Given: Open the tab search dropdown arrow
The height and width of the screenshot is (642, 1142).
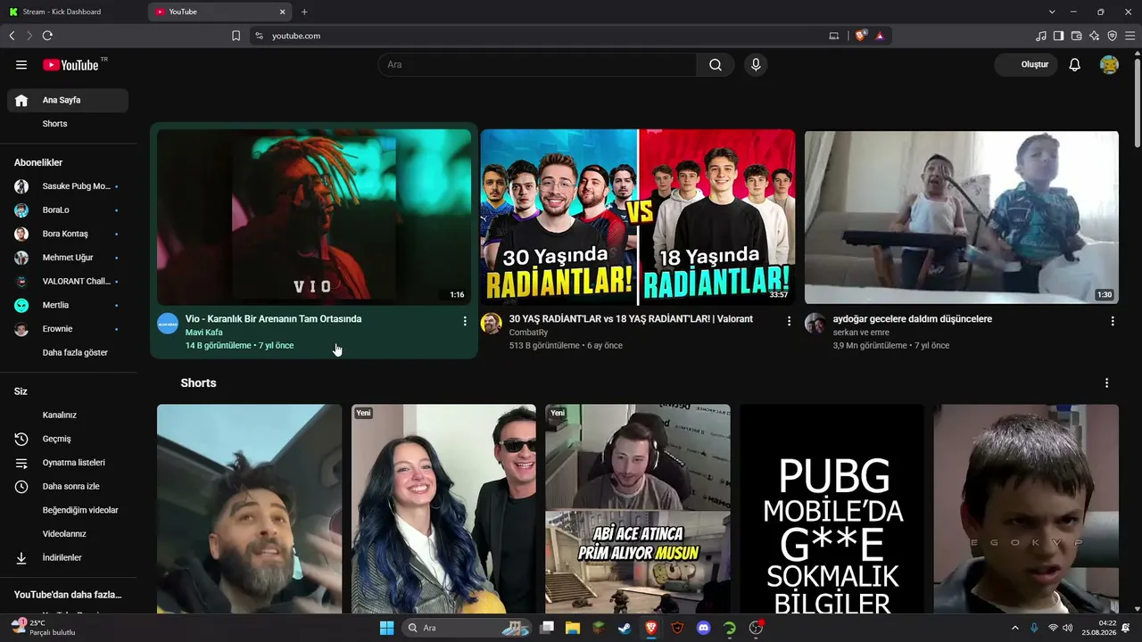Looking at the screenshot, I should pyautogui.click(x=1052, y=12).
